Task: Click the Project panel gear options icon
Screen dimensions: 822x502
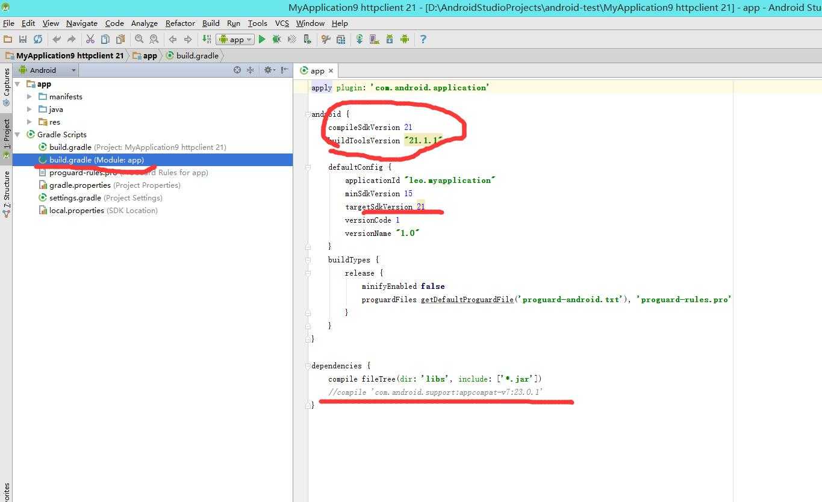Action: click(x=269, y=70)
